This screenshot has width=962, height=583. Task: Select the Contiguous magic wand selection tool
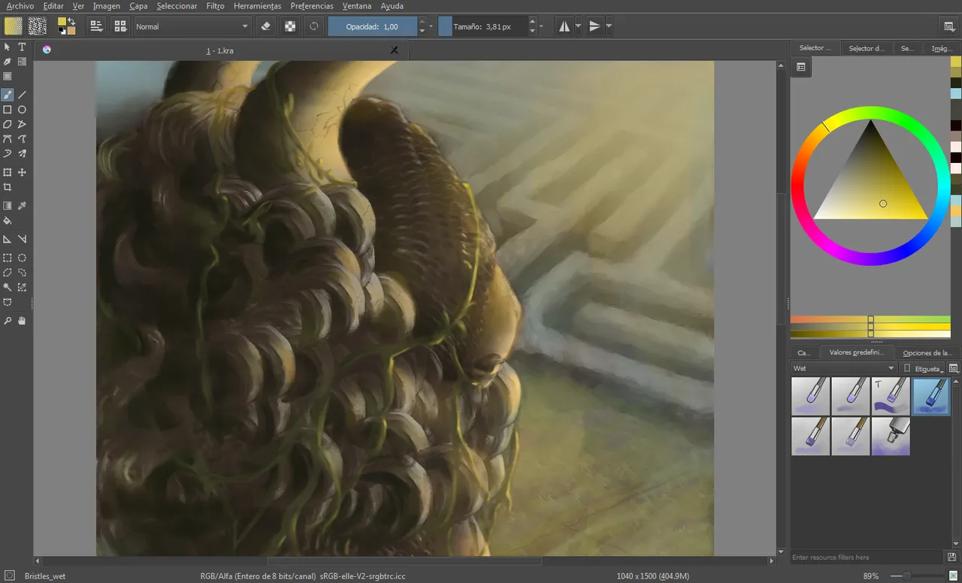(x=8, y=287)
